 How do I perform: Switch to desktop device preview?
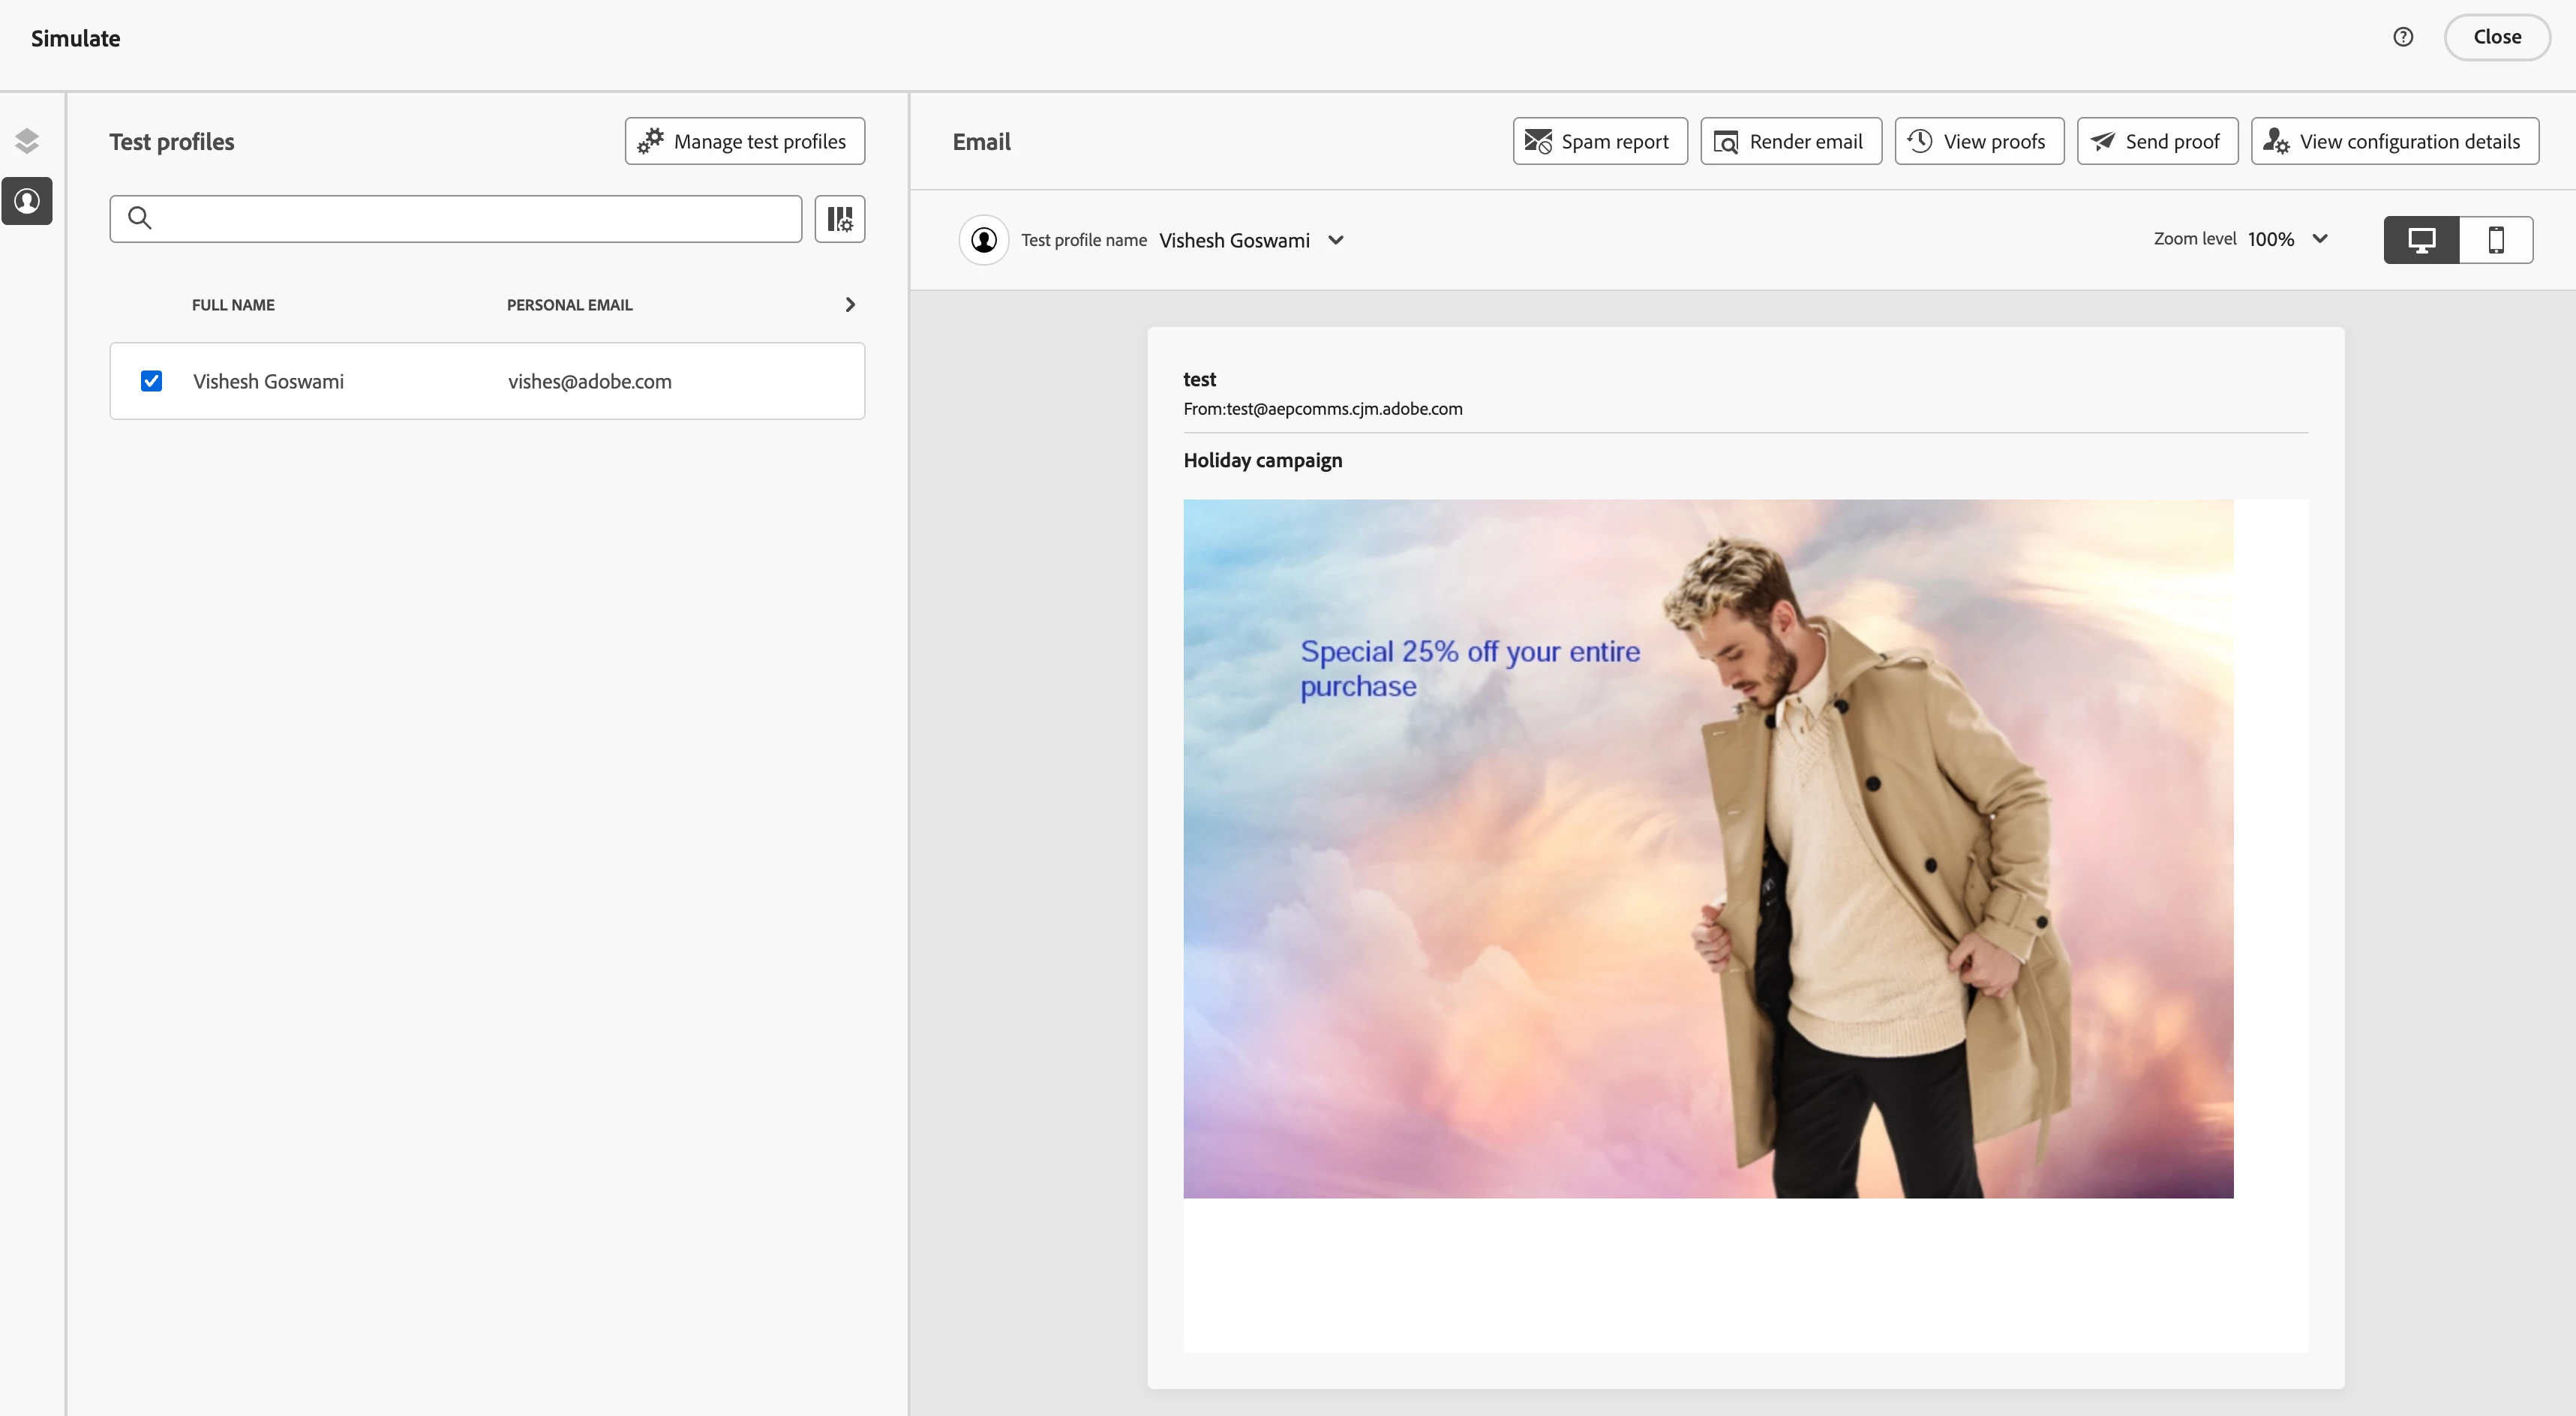[2421, 240]
